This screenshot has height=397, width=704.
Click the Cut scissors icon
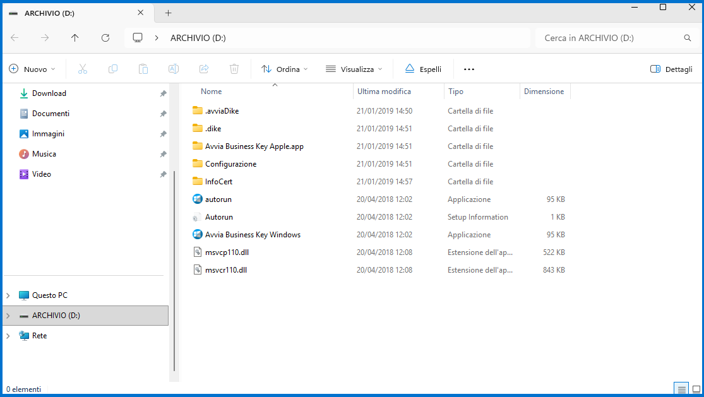click(83, 69)
